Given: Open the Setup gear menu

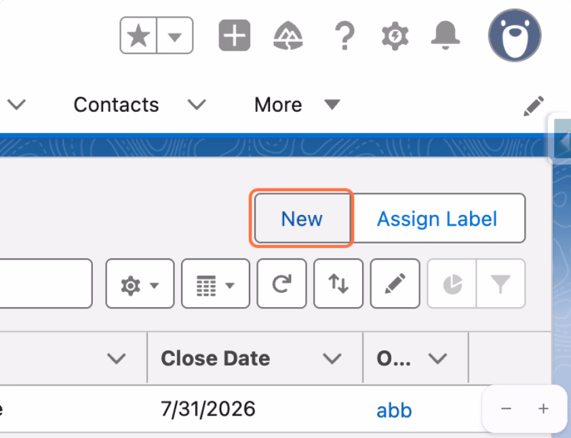Looking at the screenshot, I should (395, 36).
